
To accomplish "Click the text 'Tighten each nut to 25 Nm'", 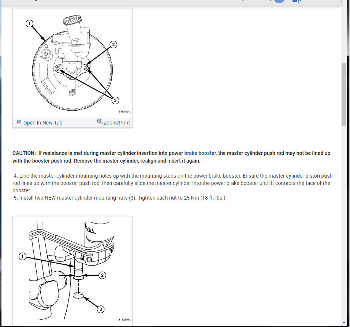I will (168, 198).
